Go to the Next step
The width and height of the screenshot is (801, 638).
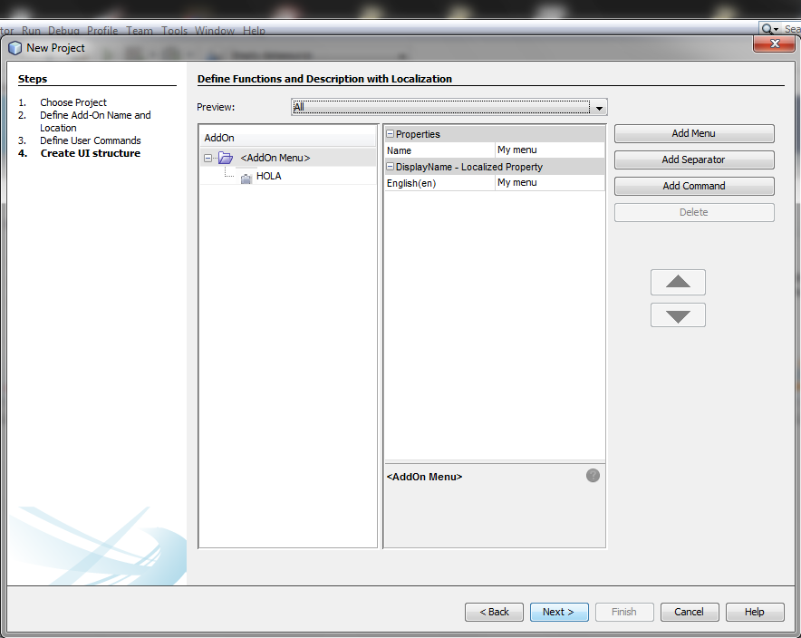(x=558, y=612)
